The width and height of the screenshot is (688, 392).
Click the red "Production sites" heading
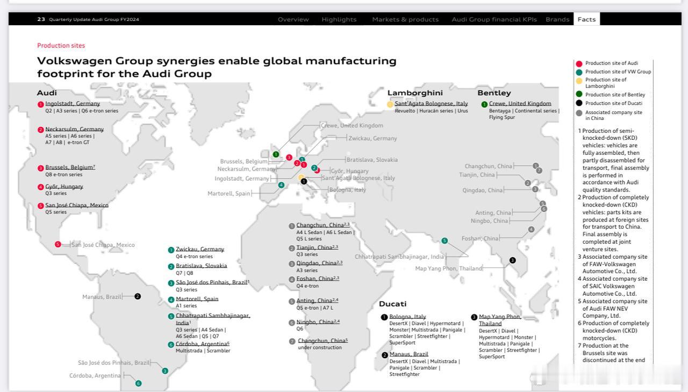[61, 46]
